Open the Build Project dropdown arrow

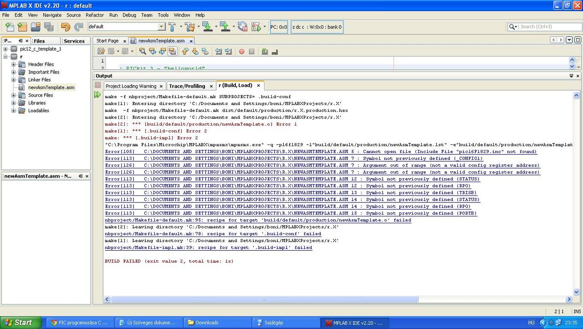coord(181,27)
